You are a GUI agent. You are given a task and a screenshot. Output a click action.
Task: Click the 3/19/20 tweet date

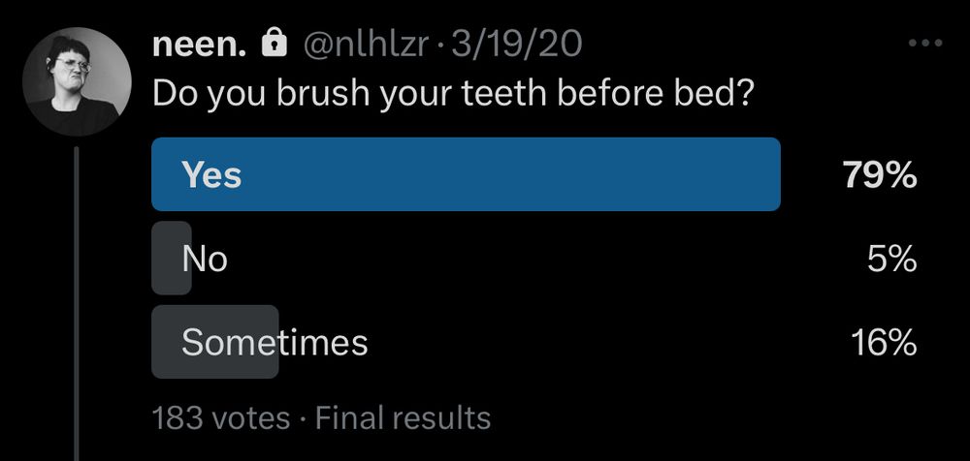pyautogui.click(x=517, y=45)
